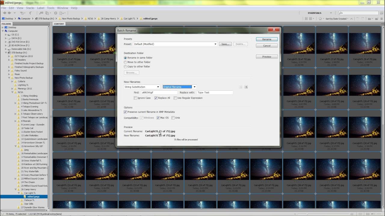
Task: Click Car Light TL in path bar
Action: 129,19
